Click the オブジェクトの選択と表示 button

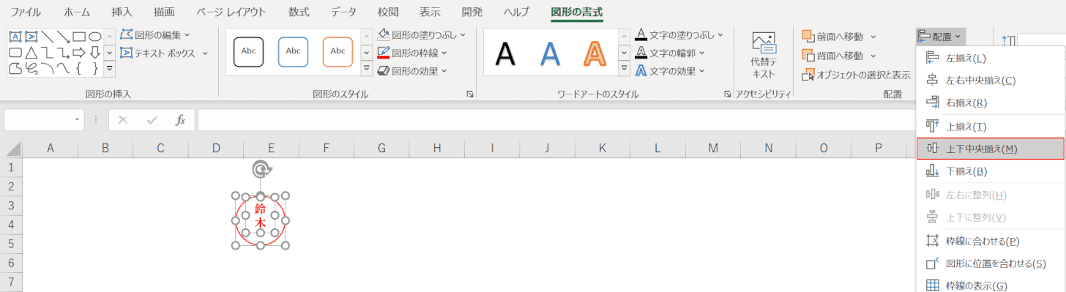[857, 75]
